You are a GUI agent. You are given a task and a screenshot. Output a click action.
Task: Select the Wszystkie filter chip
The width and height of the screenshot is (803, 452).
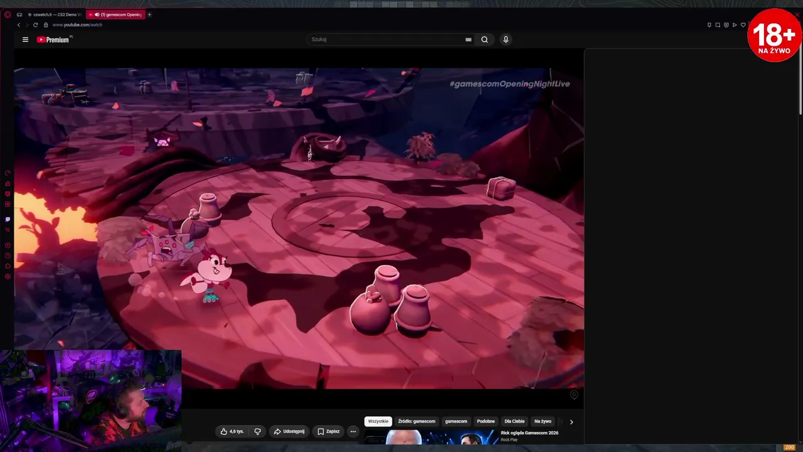point(378,421)
